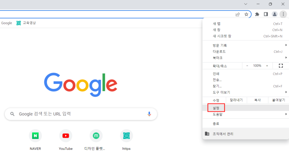Expand the 방문 기록 submenu
This screenshot has width=289, height=157.
pos(246,45)
